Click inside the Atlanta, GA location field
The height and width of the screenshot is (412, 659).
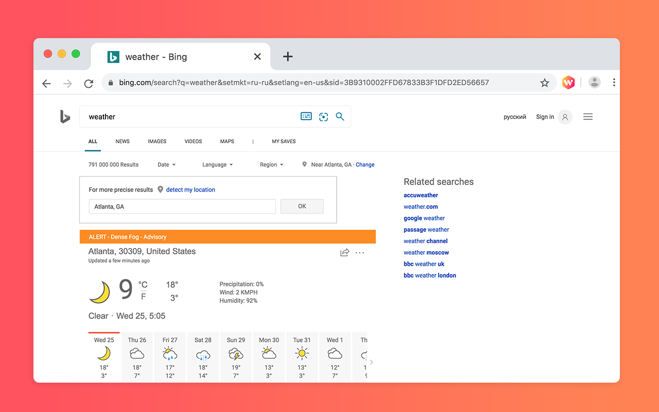[x=182, y=206]
